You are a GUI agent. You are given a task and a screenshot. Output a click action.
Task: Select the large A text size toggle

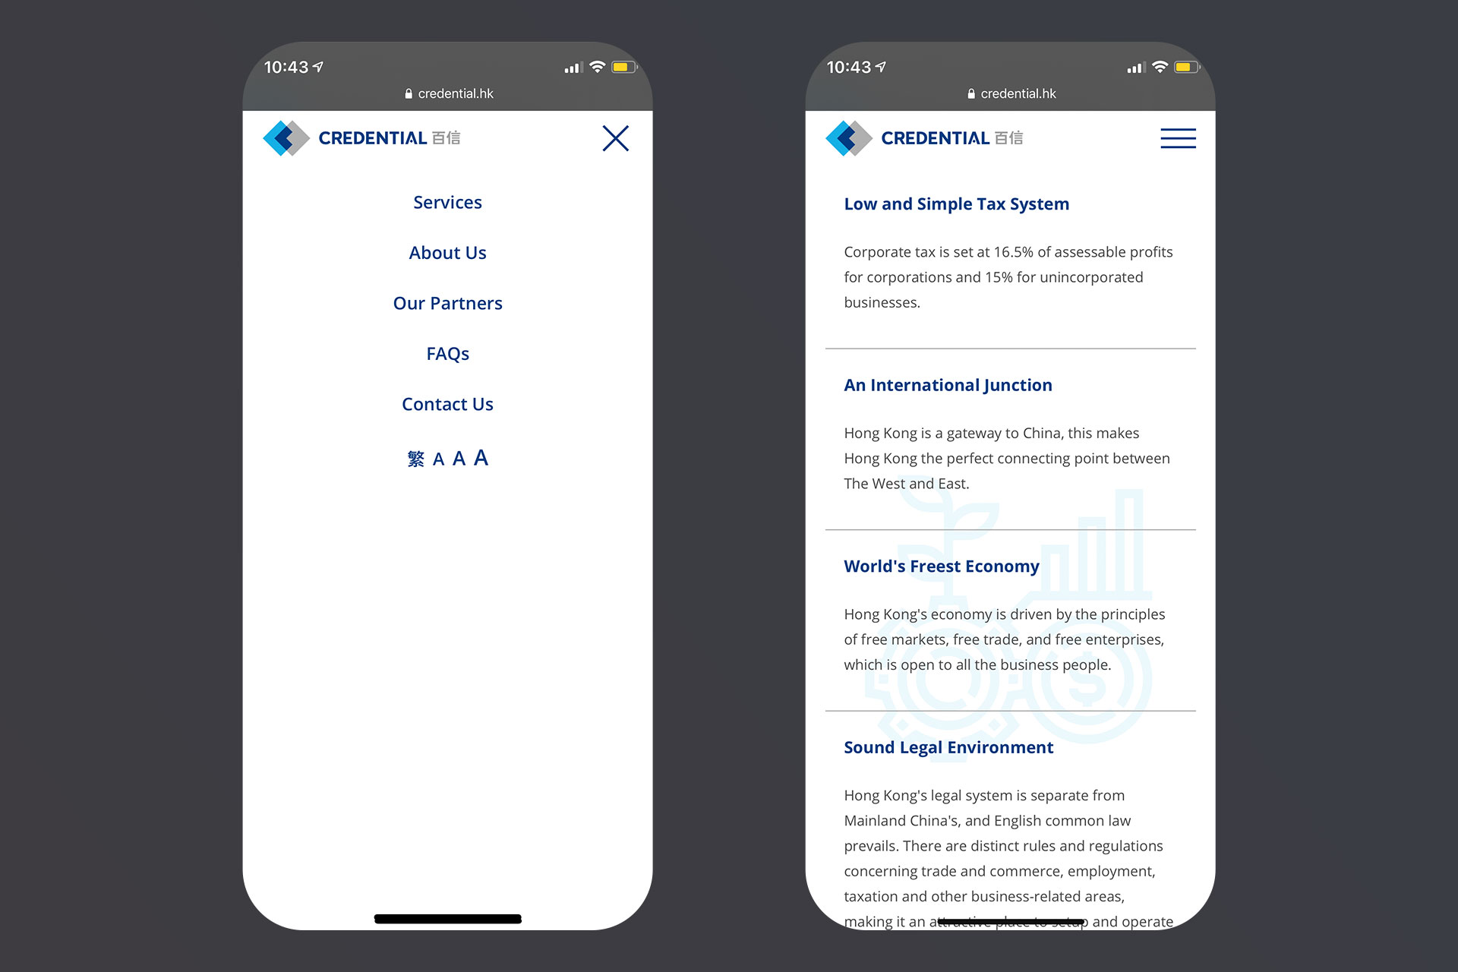pyautogui.click(x=481, y=456)
